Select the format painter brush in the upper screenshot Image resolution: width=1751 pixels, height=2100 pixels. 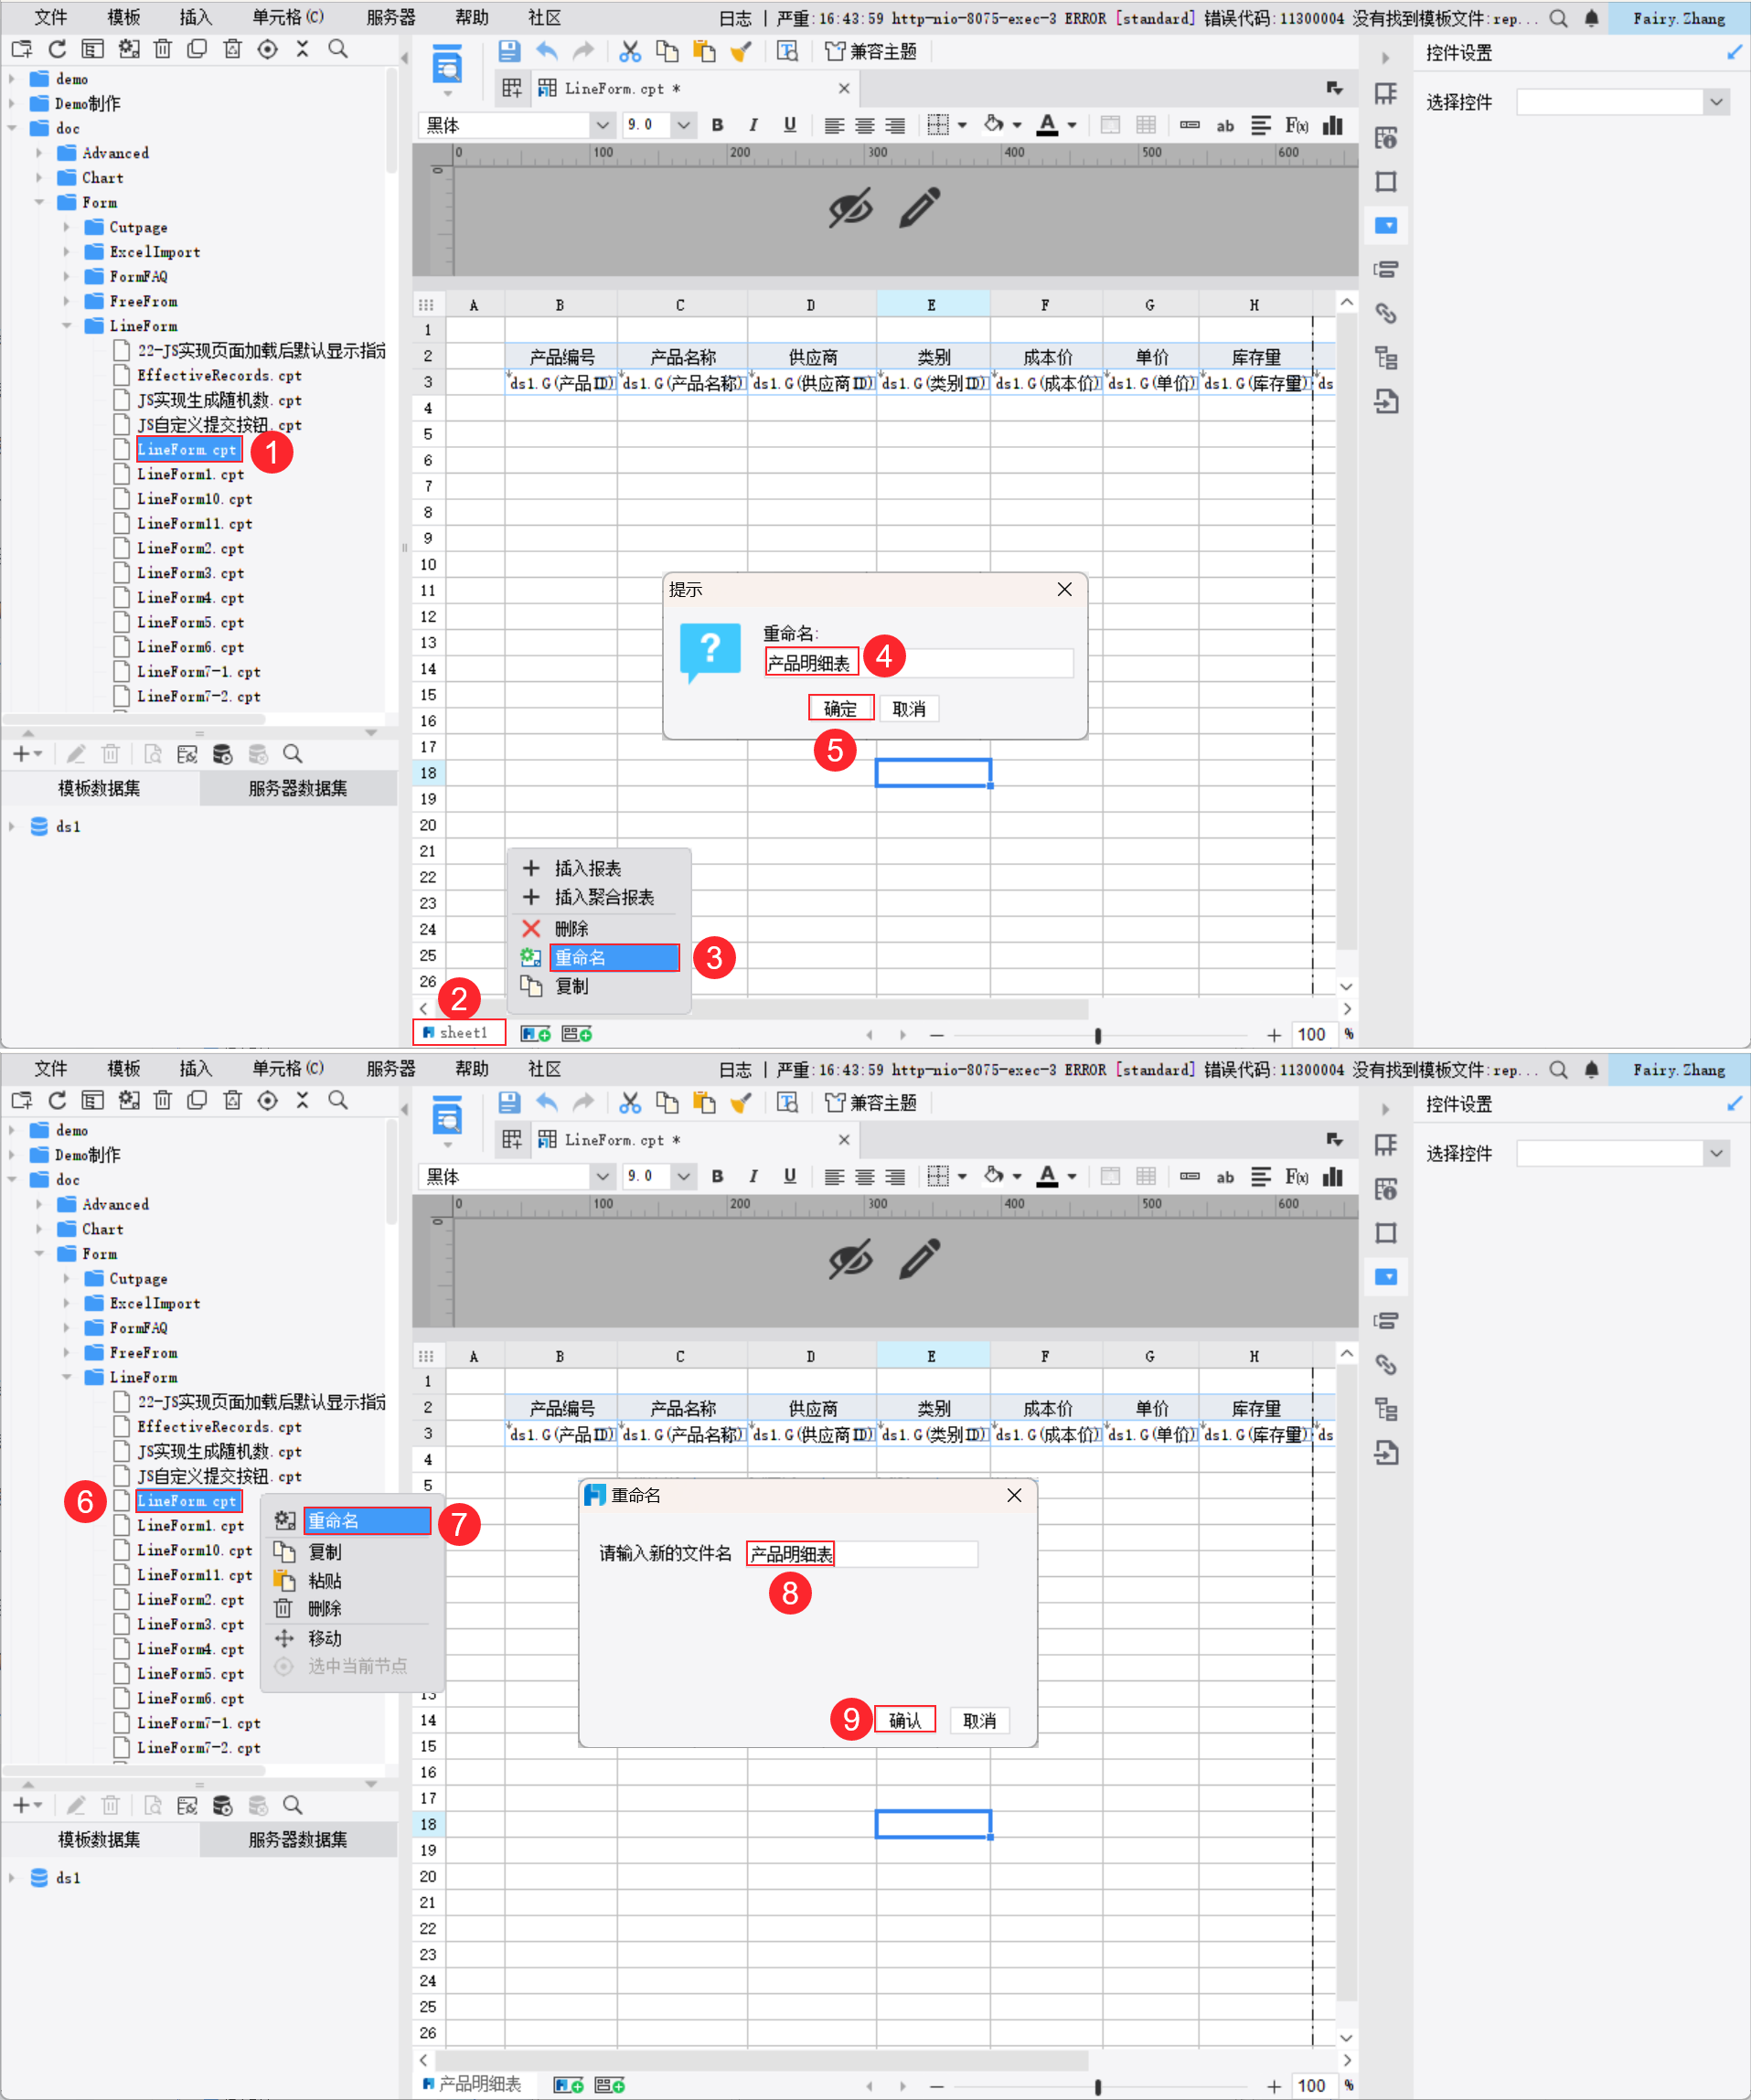click(741, 51)
